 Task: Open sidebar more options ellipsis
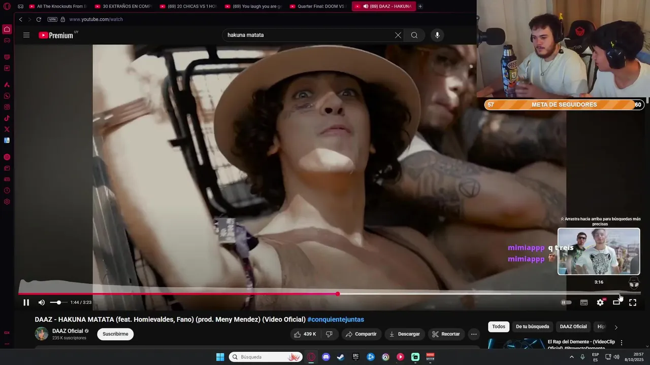(x=7, y=344)
